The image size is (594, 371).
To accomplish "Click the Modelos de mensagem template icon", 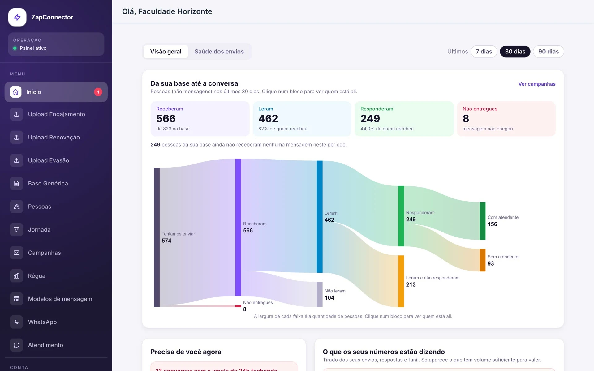I will [x=16, y=299].
